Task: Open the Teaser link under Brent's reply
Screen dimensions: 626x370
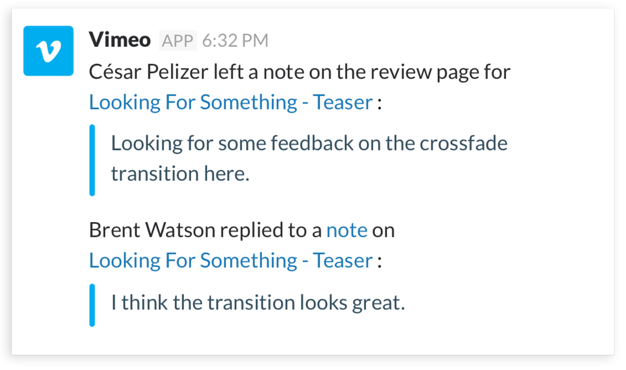Action: coord(231,260)
